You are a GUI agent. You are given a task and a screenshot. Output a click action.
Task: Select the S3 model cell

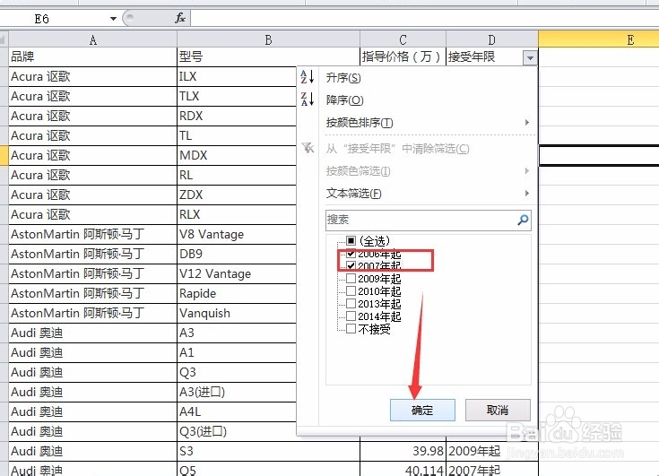coord(269,451)
